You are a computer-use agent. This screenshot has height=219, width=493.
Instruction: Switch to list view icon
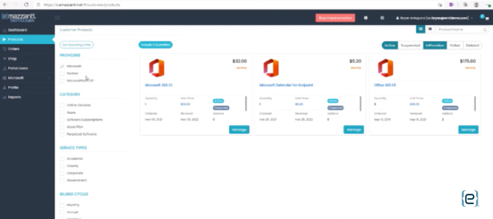point(430,29)
